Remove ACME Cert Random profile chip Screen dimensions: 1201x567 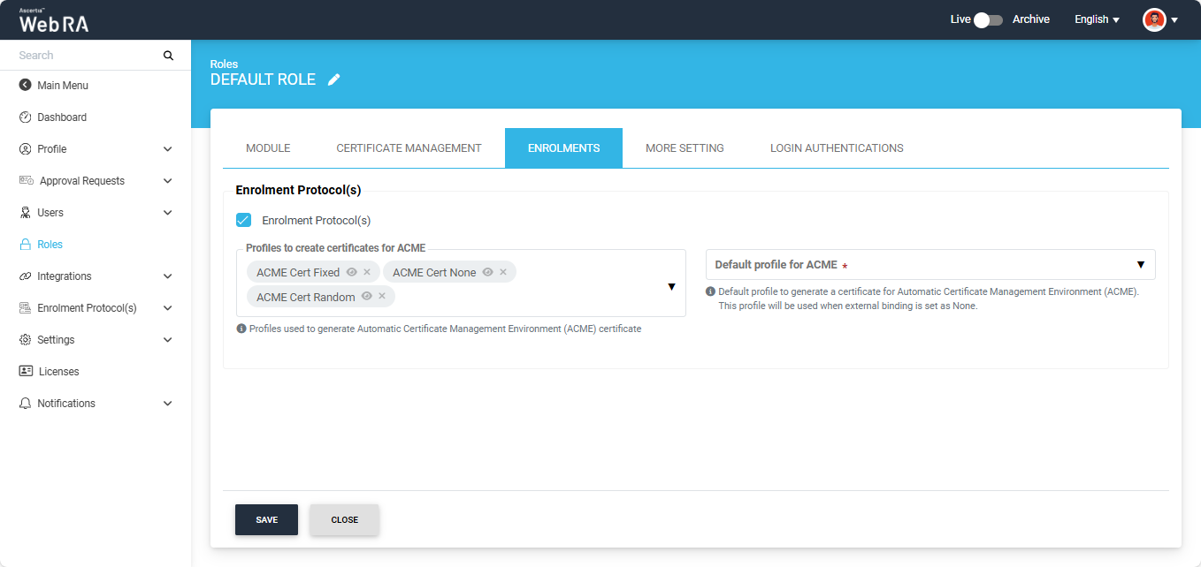pos(382,297)
